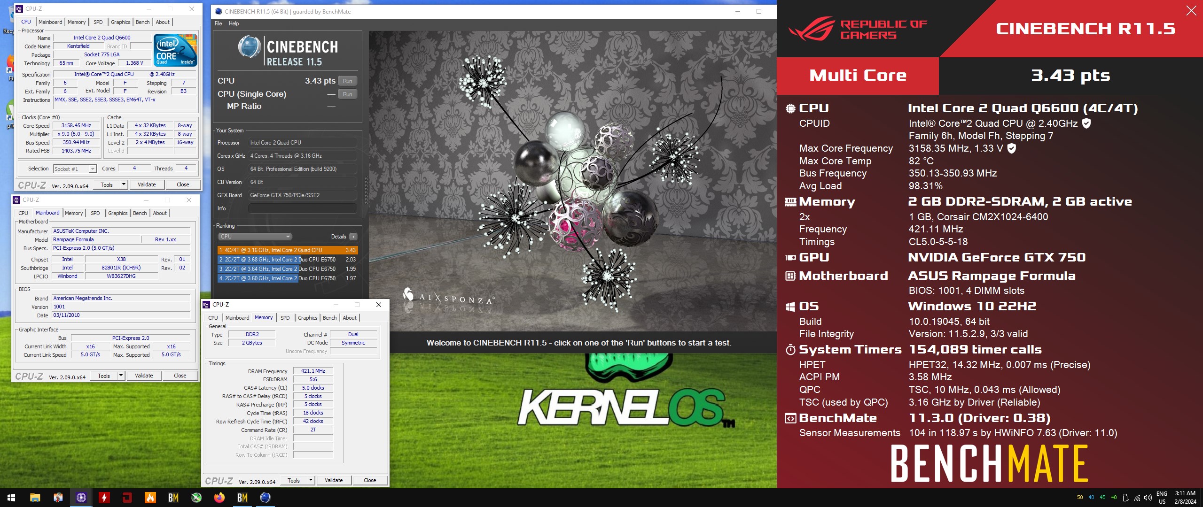Open volume speaker tray icon
Screen dimensions: 1203x507
pos(1148,498)
